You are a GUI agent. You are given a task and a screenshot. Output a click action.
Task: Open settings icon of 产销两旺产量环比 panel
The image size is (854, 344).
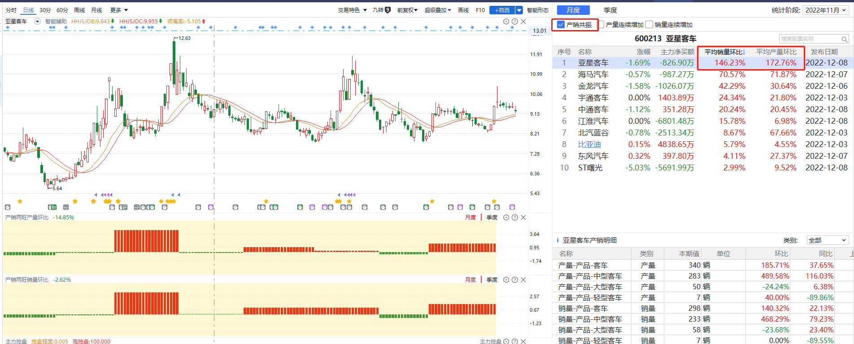[506, 218]
